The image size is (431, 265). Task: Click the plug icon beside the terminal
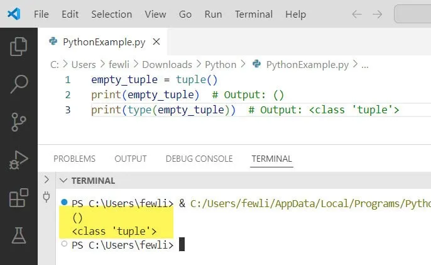46,197
